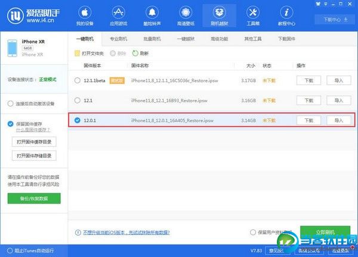The width and height of the screenshot is (358, 257).
Task: Open the 高清壁纸 wallpapers section
Action: (x=186, y=16)
